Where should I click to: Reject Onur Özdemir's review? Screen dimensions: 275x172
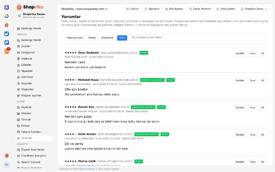[x=240, y=54]
